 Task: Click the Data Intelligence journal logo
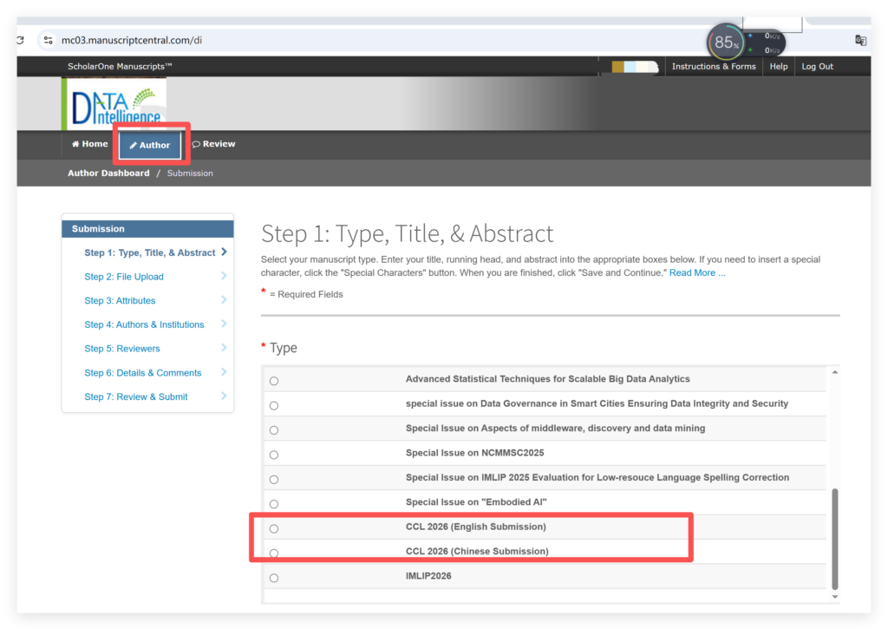114,104
